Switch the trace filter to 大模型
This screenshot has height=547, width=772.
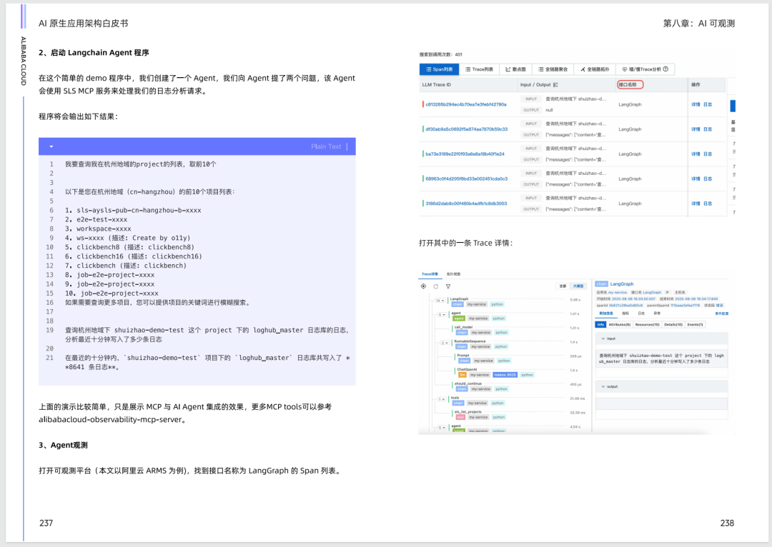point(578,286)
